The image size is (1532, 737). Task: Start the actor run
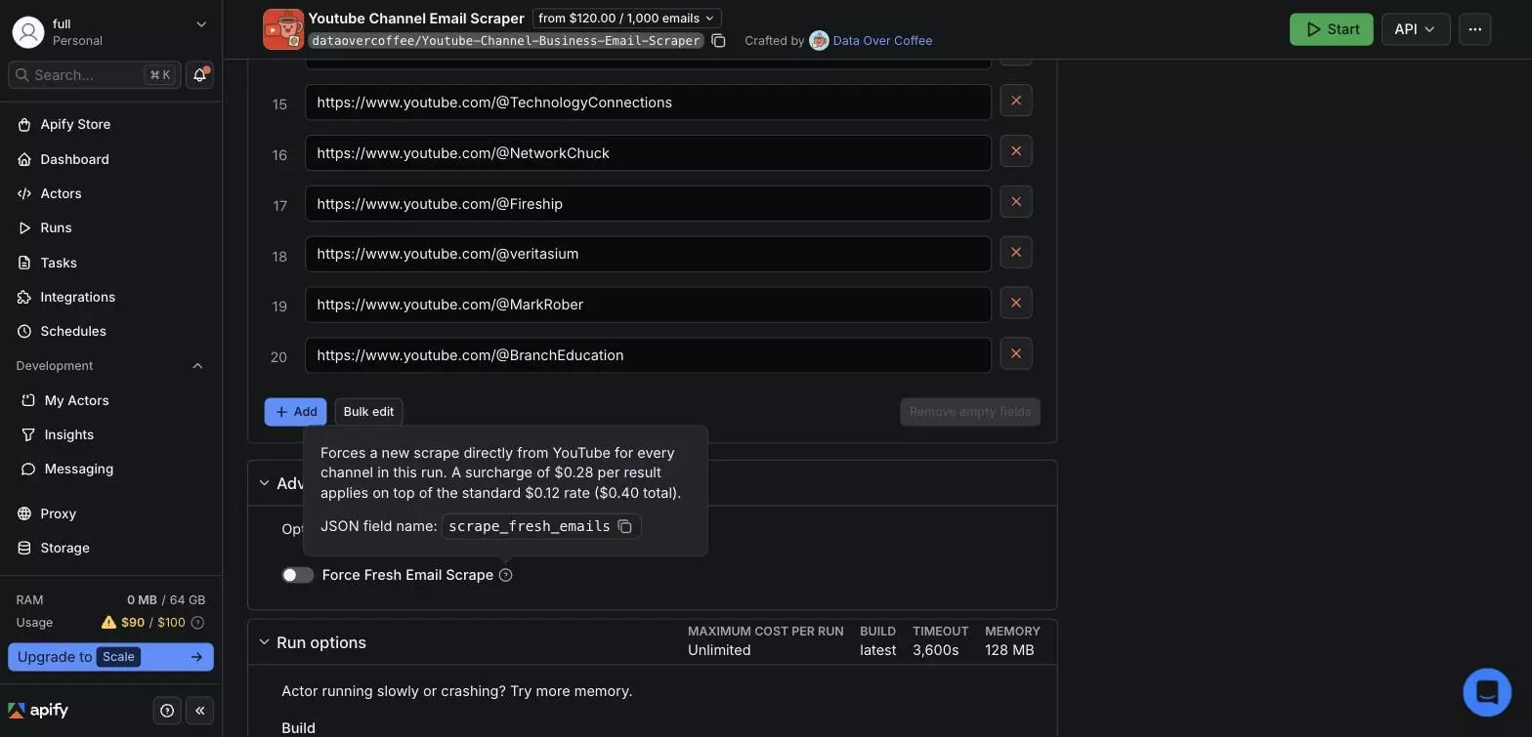1331,29
